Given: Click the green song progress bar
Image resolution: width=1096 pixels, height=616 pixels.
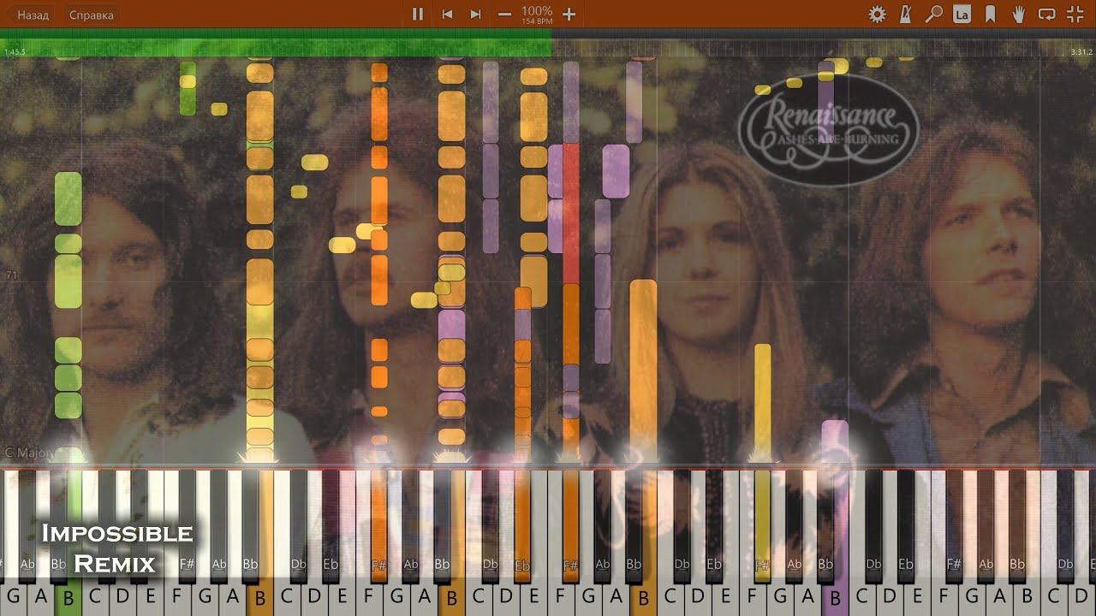Looking at the screenshot, I should point(276,42).
